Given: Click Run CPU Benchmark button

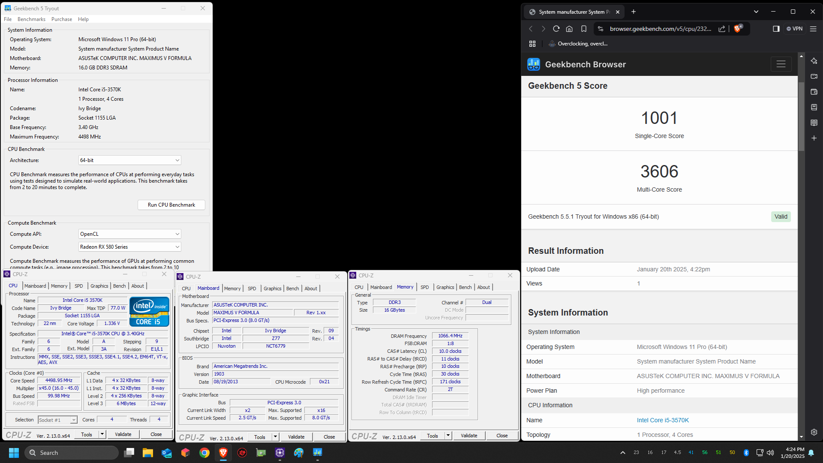Looking at the screenshot, I should [x=171, y=205].
